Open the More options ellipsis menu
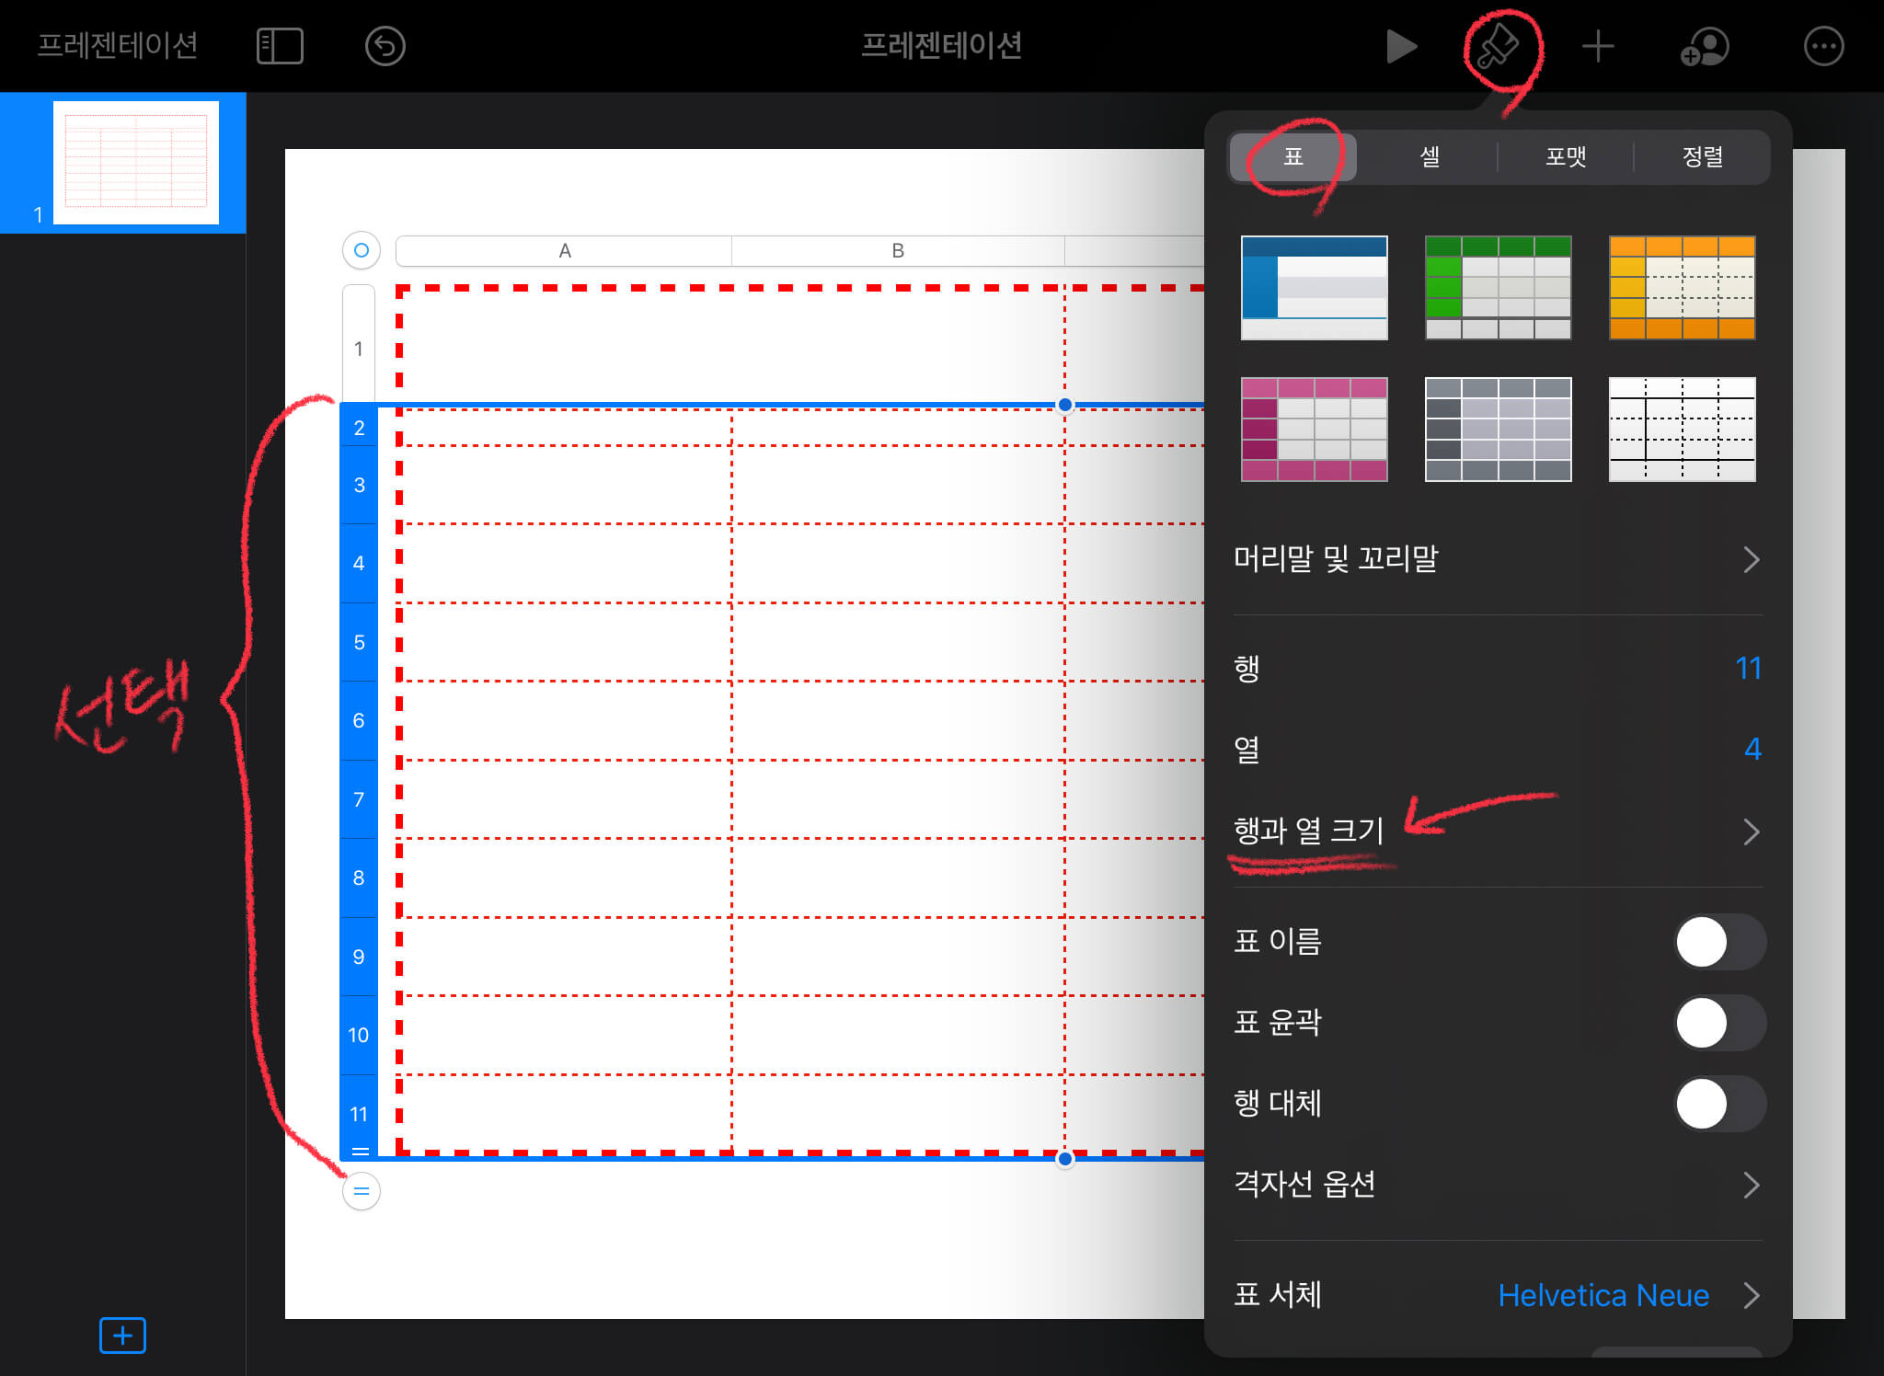The image size is (1884, 1376). tap(1823, 46)
